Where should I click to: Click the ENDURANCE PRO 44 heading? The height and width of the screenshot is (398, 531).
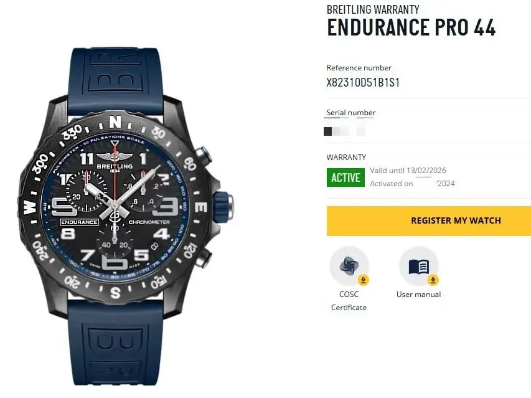(411, 27)
